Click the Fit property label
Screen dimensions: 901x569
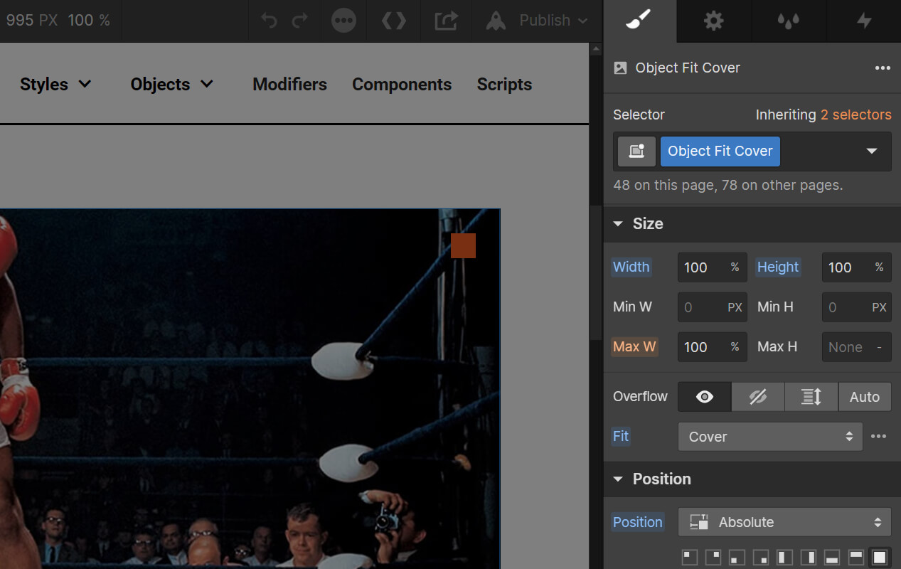pyautogui.click(x=621, y=437)
